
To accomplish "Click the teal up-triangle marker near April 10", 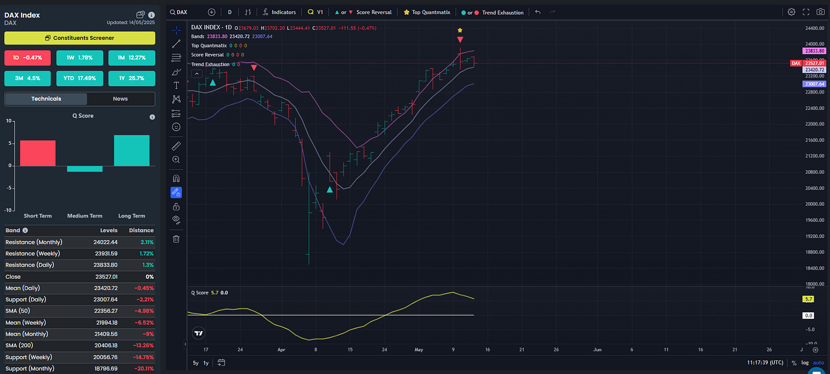I will (329, 189).
